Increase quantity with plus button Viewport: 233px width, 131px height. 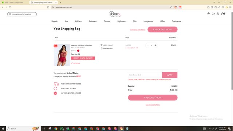pos(155,45)
